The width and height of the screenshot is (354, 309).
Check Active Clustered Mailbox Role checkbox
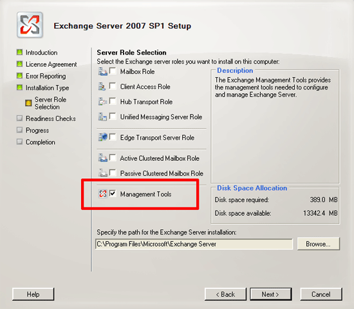pos(113,158)
